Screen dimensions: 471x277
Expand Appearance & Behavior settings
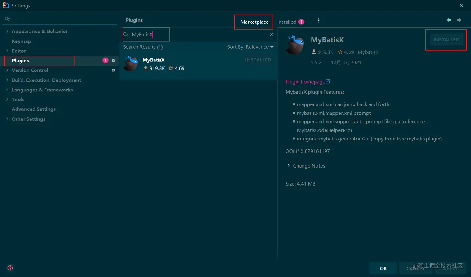(7, 31)
